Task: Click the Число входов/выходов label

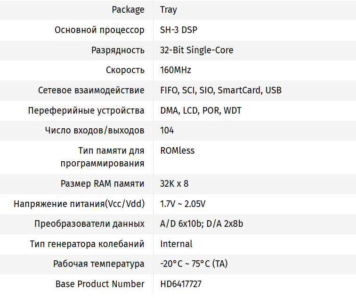Action: [95, 131]
